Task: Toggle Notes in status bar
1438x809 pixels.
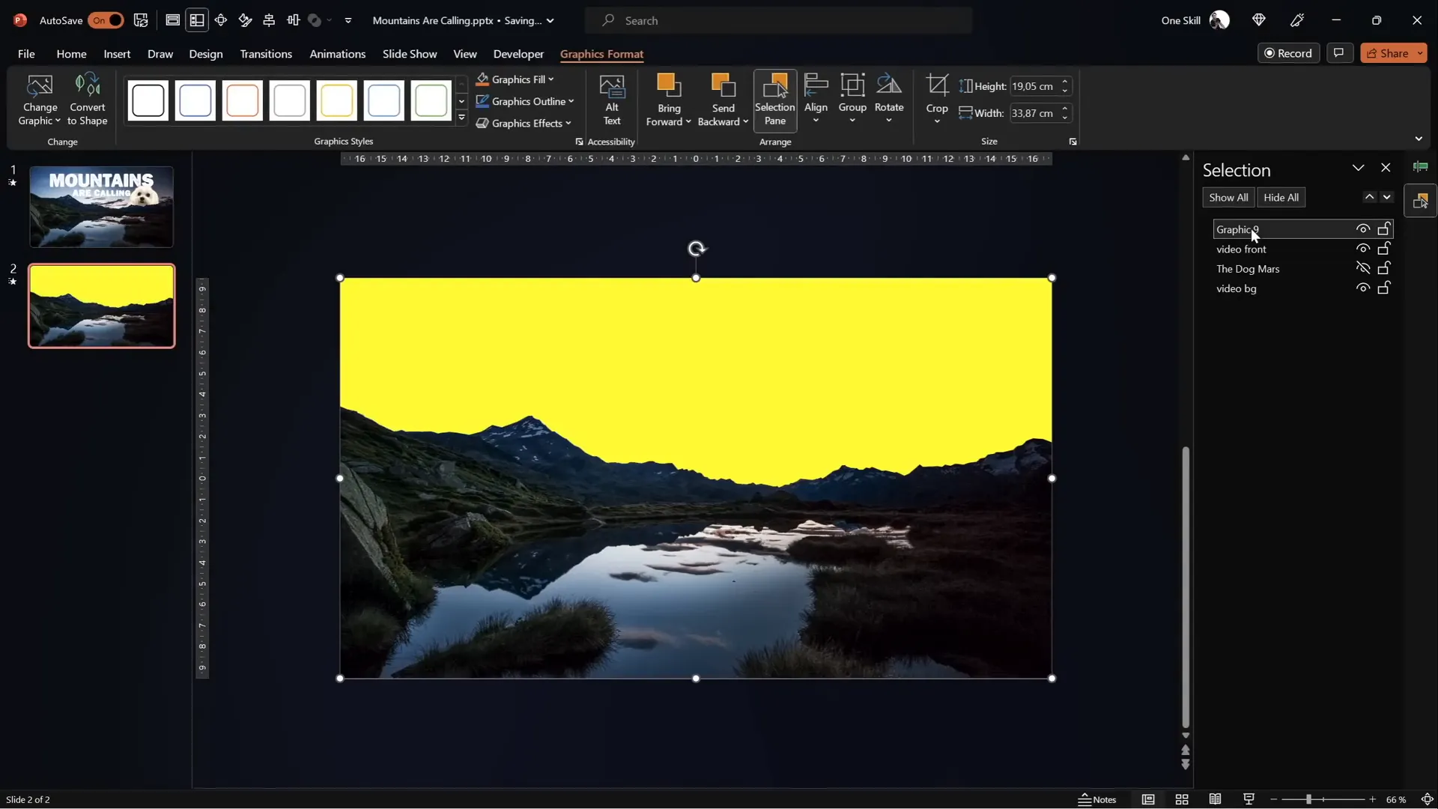Action: (1097, 799)
